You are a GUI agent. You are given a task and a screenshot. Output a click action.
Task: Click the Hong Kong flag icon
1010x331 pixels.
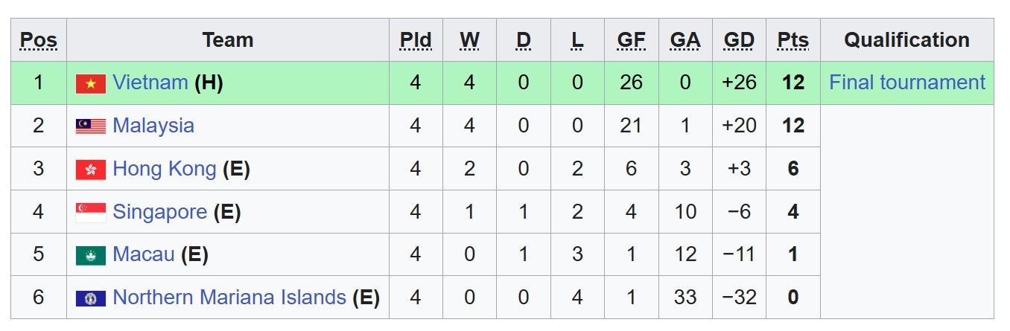tap(91, 170)
